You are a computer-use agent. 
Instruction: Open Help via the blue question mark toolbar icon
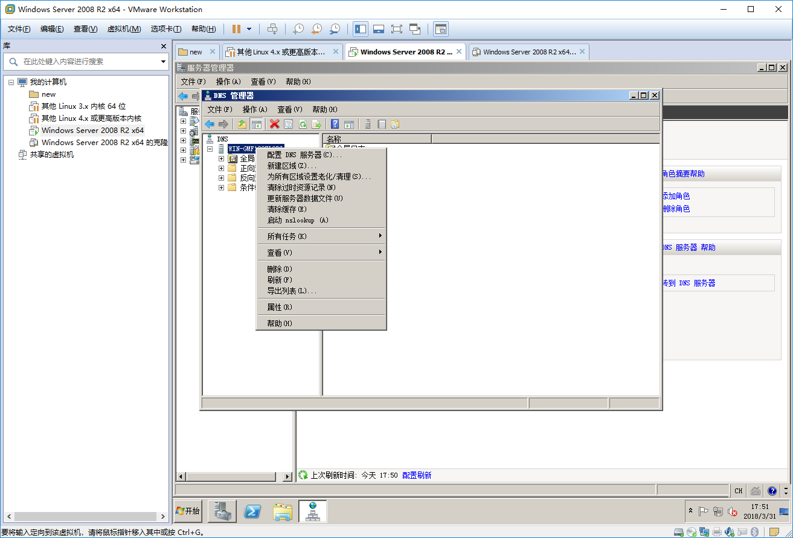pos(334,124)
